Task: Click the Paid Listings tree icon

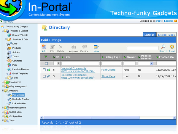Action: (x=9, y=95)
